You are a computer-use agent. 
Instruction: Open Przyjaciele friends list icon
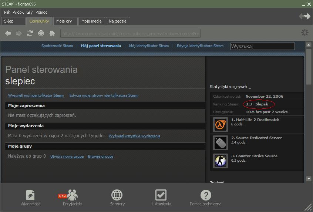pyautogui.click(x=73, y=195)
